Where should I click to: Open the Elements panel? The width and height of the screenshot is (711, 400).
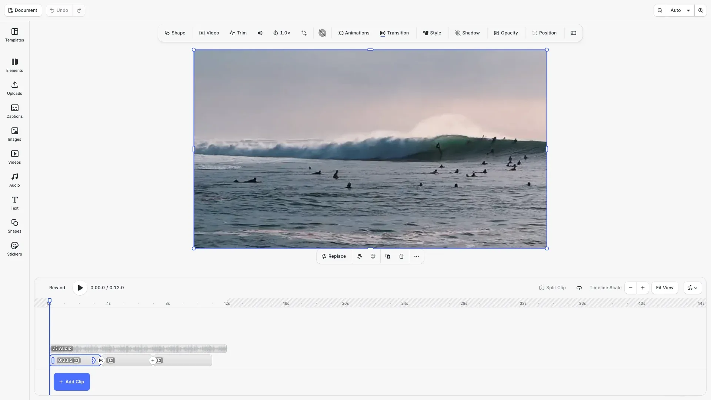(x=14, y=66)
